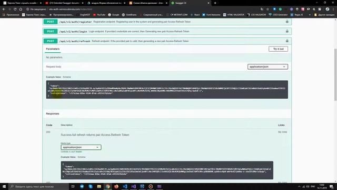This screenshot has width=337, height=190.
Task: Click the page vertical scrollbar thumb
Action: point(335,74)
